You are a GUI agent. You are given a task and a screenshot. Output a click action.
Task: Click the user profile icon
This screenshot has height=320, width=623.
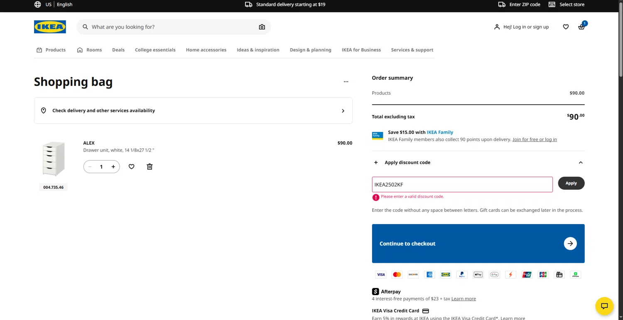pyautogui.click(x=497, y=27)
